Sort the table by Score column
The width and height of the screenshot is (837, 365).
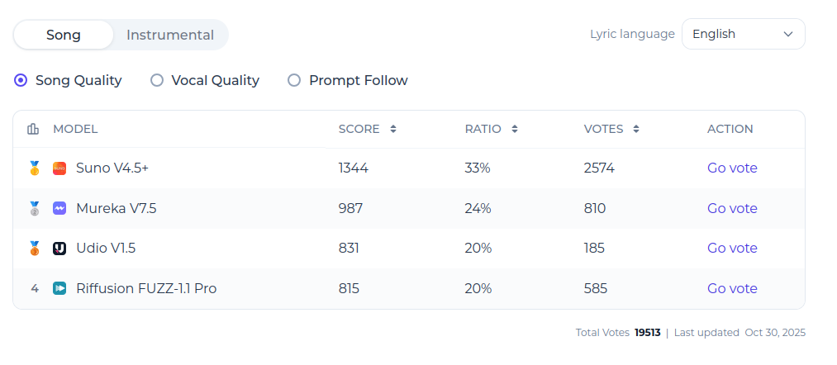click(x=393, y=129)
